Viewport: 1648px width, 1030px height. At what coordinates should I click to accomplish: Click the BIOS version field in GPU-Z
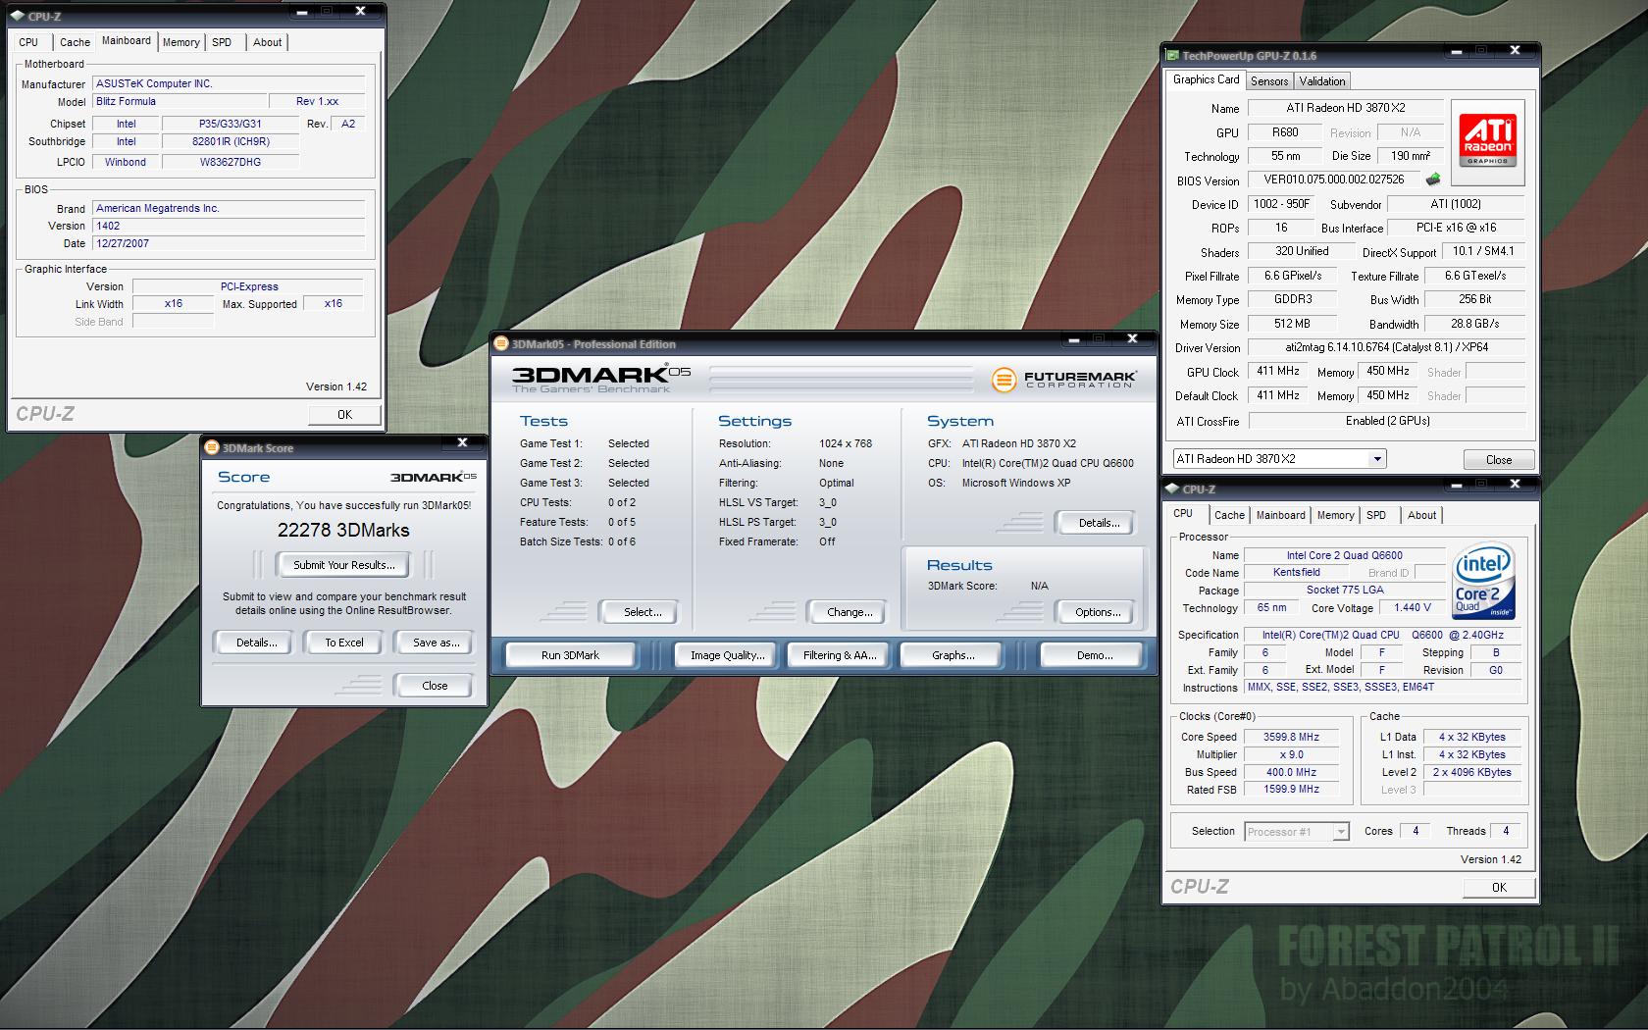[1334, 180]
